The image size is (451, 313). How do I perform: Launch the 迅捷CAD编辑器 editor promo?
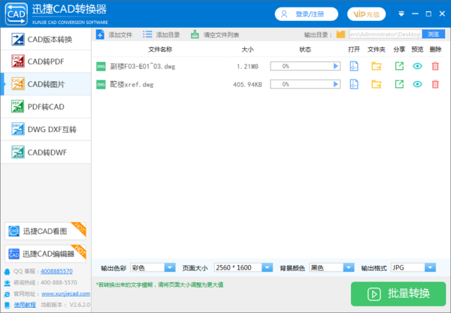coord(45,254)
